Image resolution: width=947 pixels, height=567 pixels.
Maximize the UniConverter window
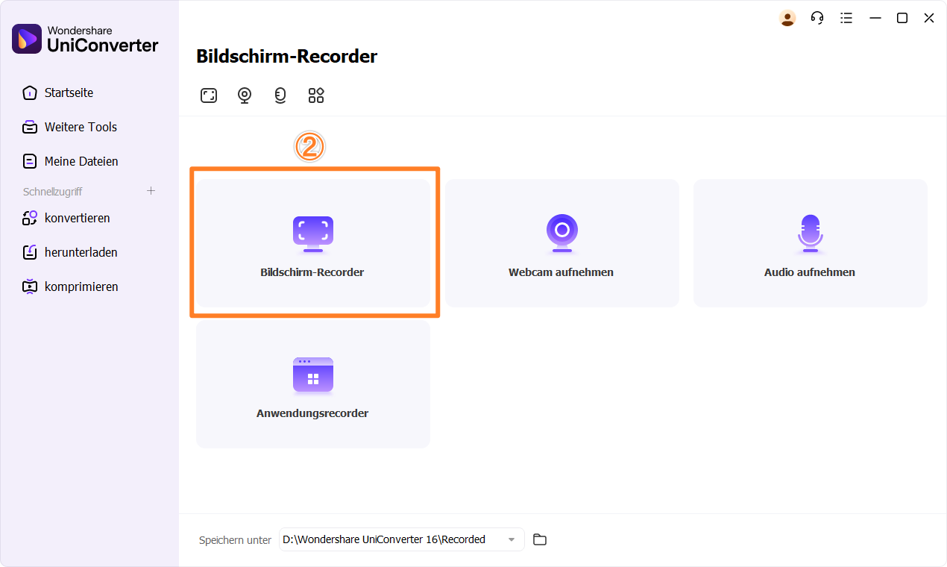click(902, 18)
